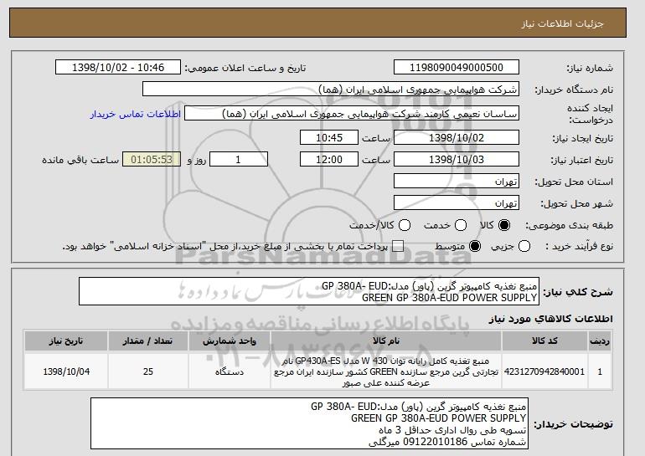Click the شرح کلی نیاز label
The width and height of the screenshot is (645, 456).
click(578, 292)
